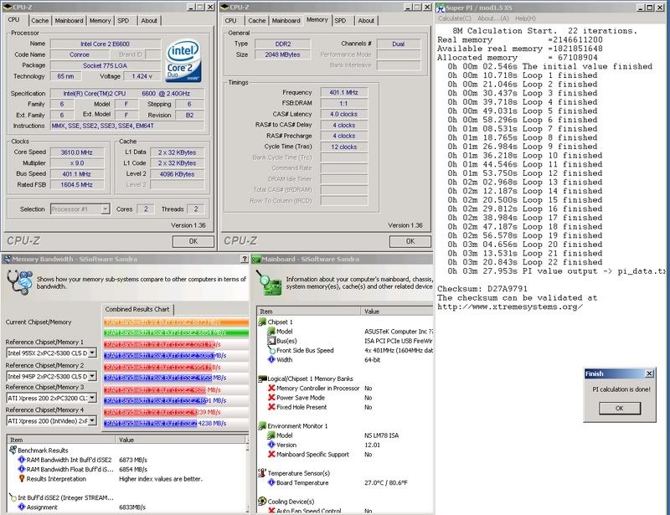The image size is (670, 515).
Task: Open the Cache tab in left CPU-Z window
Action: pos(39,20)
